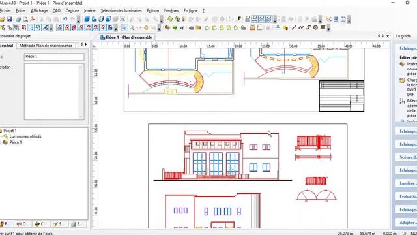Screen dimensions: 417x235
Task: Click inside the empty description text box
Action: [52, 91]
